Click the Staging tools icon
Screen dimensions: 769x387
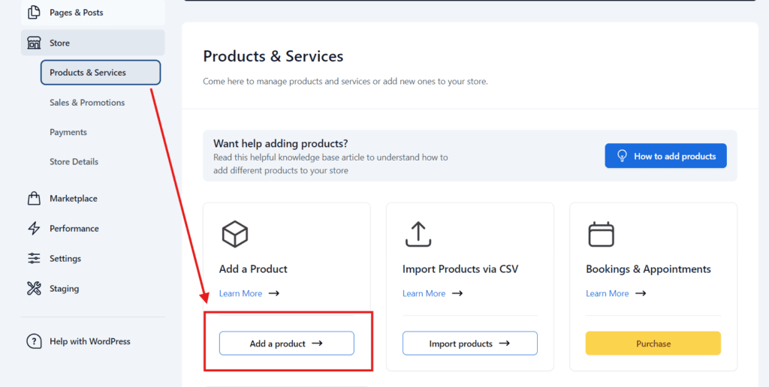click(34, 289)
